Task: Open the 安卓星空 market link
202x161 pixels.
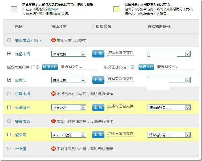Action: [22, 108]
